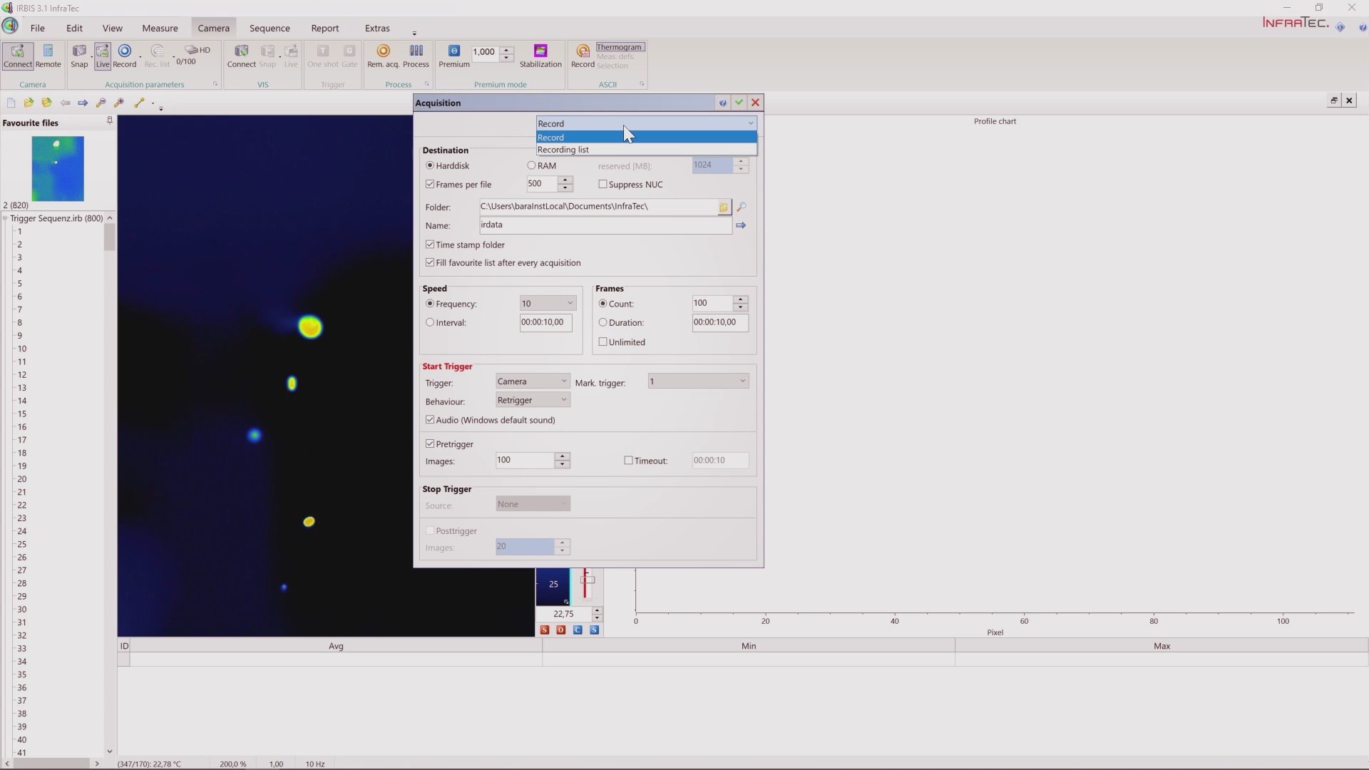Uncheck the Pretrigger checkbox
The width and height of the screenshot is (1369, 770).
tap(430, 444)
